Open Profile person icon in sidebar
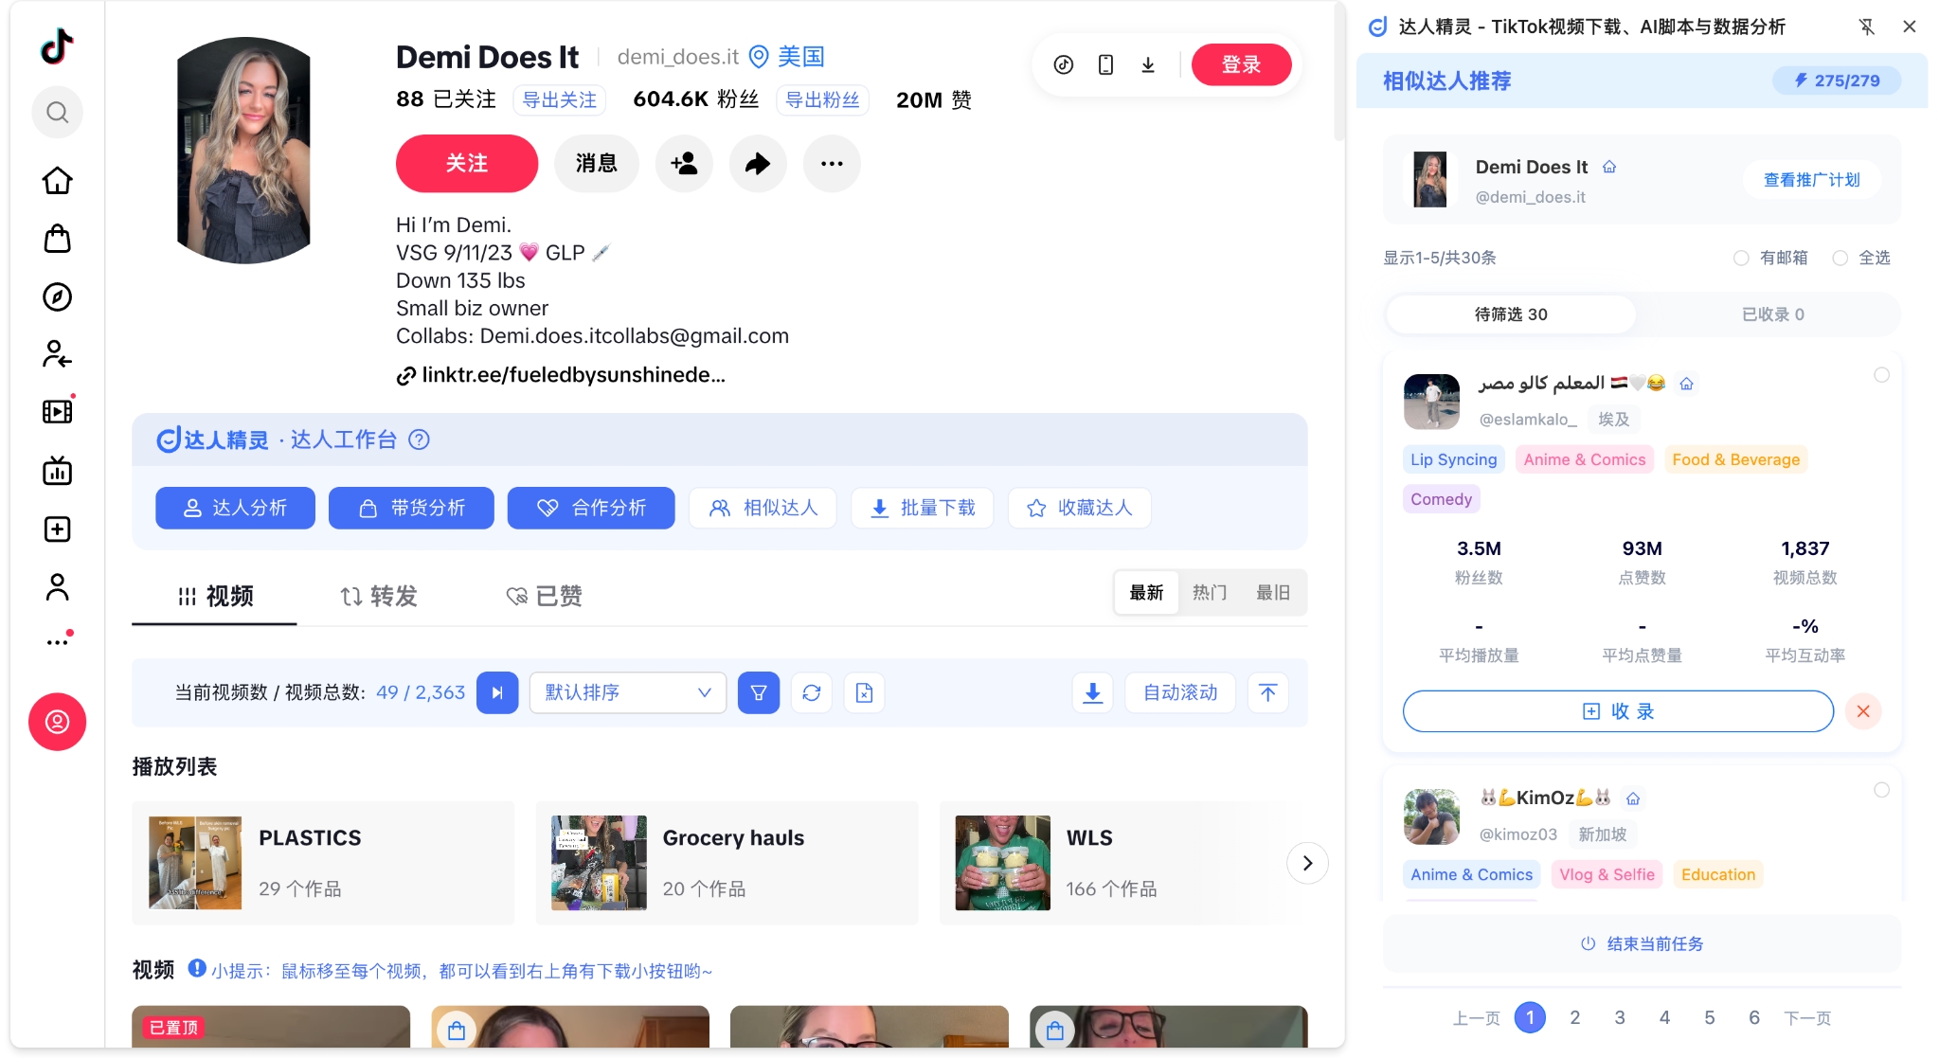Image resolution: width=1939 pixels, height=1058 pixels. coord(57,587)
